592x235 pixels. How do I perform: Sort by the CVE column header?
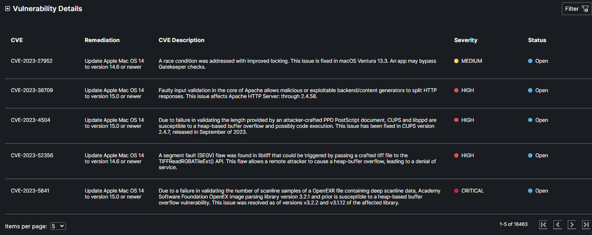[x=17, y=40]
